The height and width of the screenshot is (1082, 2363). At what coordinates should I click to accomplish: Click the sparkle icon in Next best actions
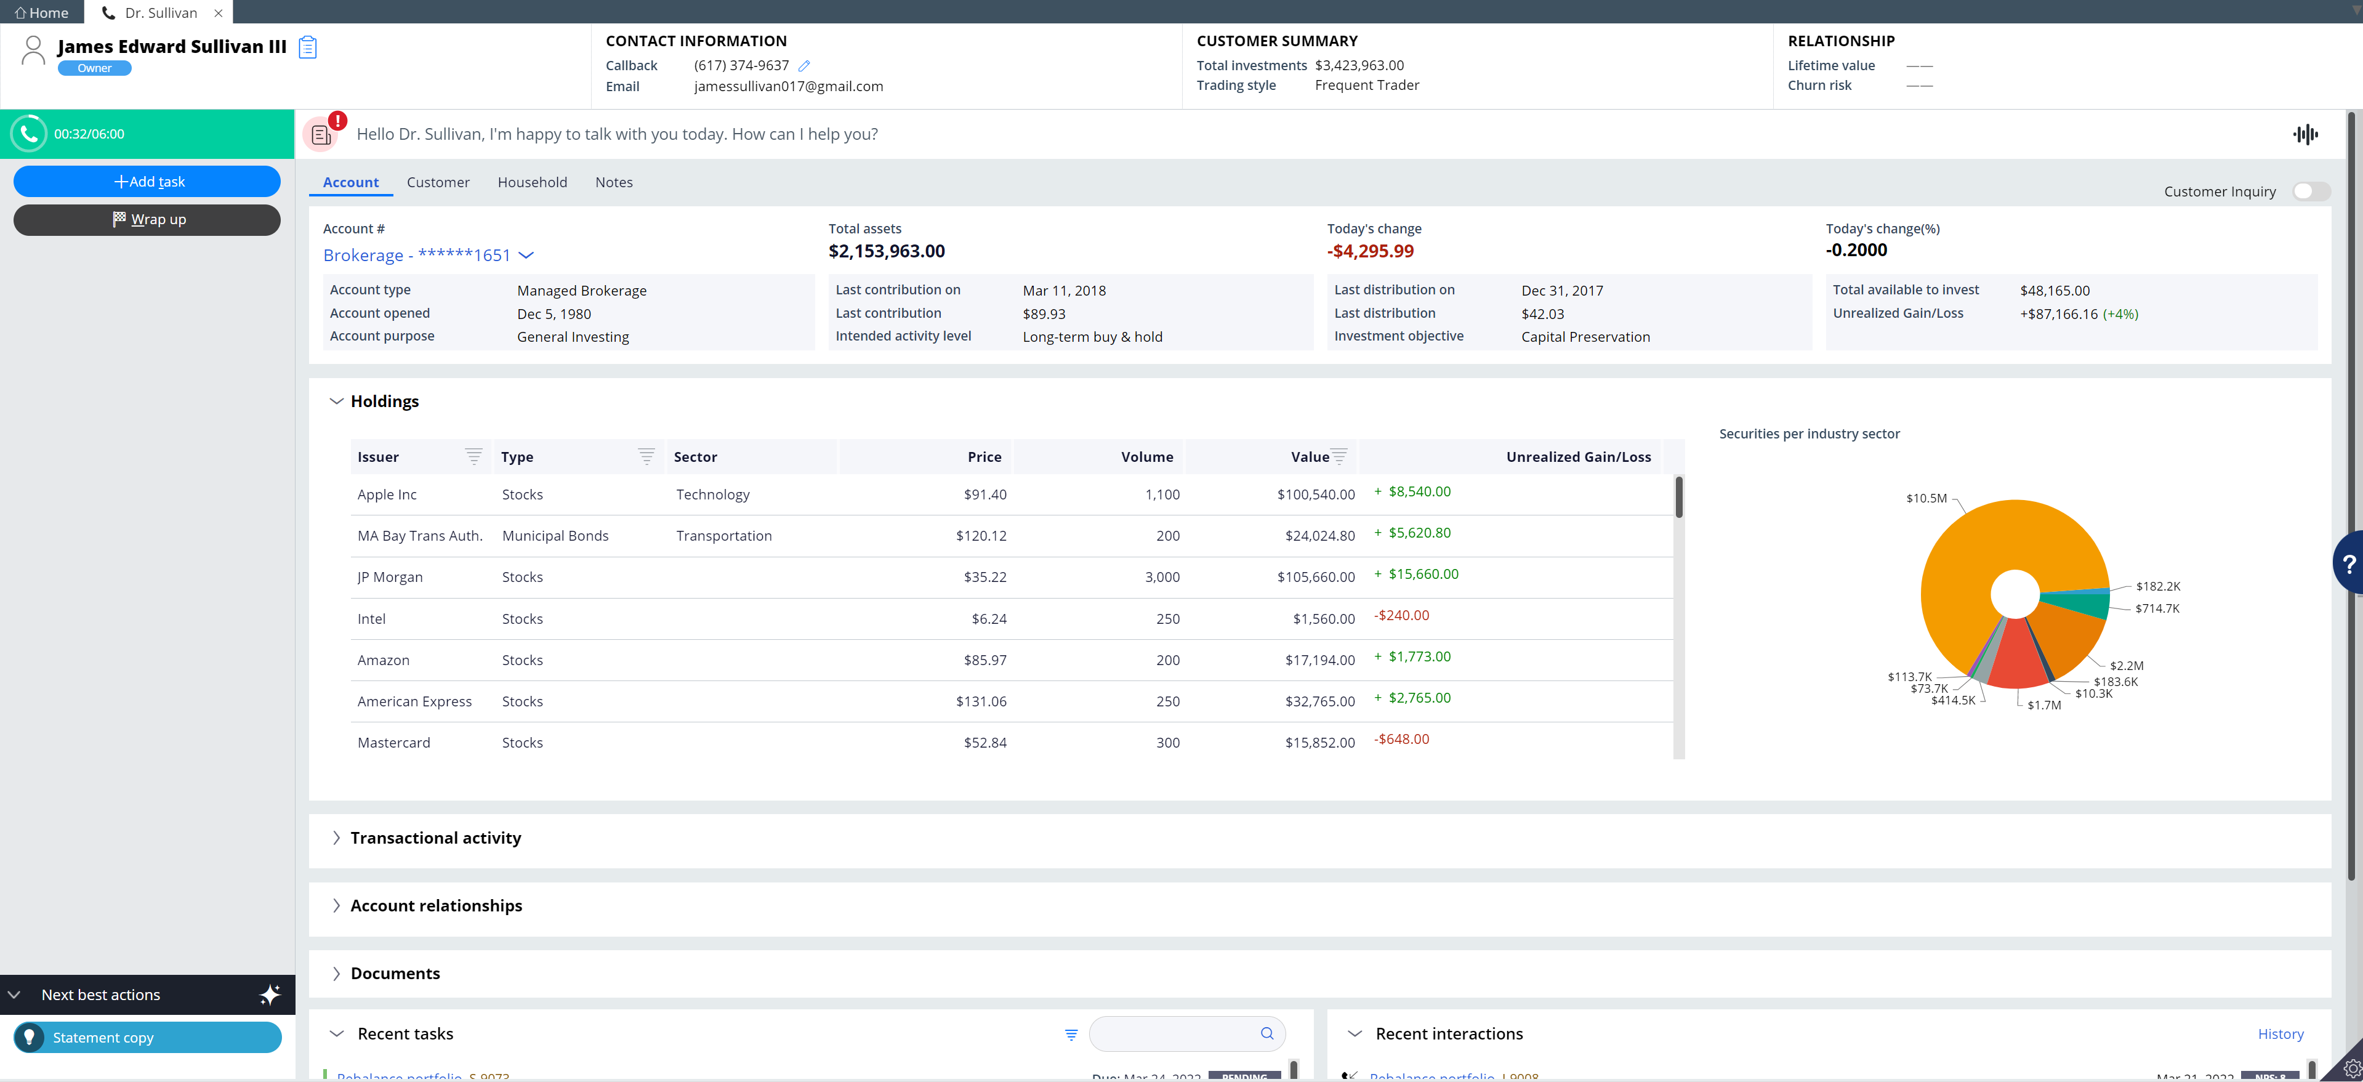(270, 995)
